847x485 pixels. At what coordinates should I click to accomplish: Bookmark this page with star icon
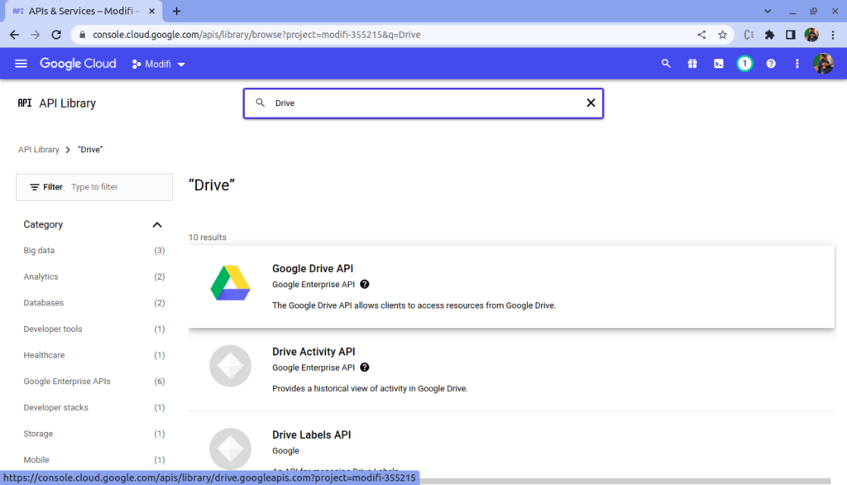pos(722,35)
